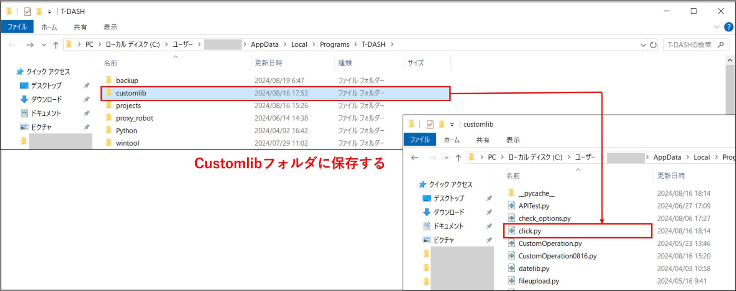Click the T-DASH search box
736x291 pixels.
coord(690,45)
